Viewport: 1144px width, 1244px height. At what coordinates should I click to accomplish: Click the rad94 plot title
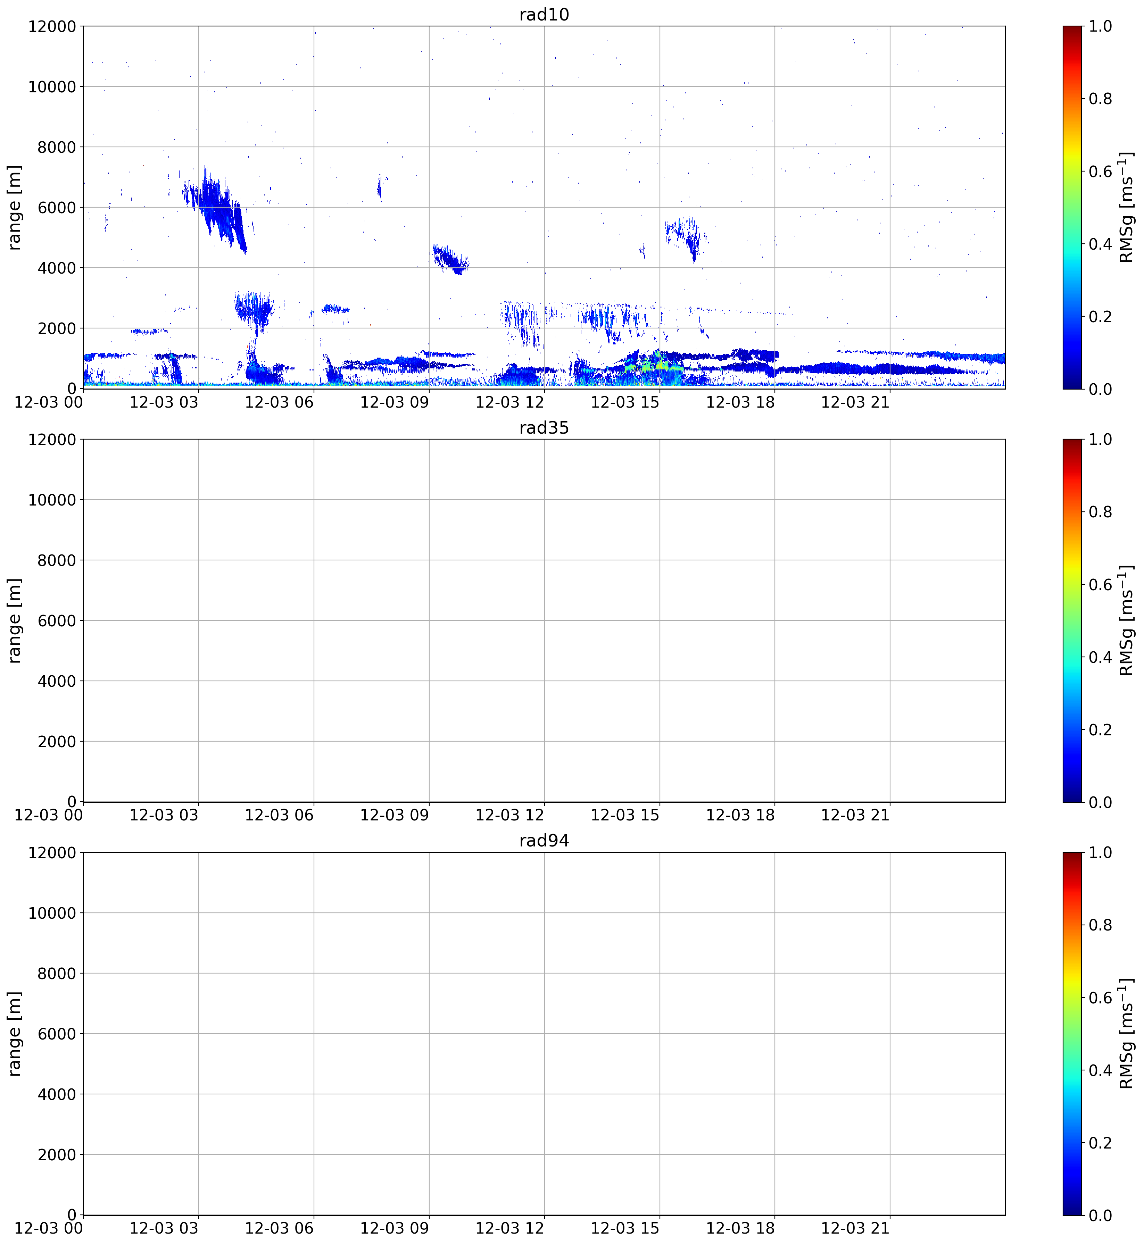tap(544, 841)
